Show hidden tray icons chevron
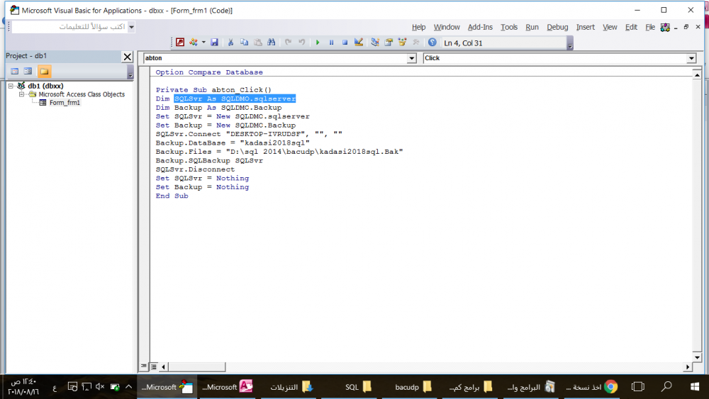Viewport: 709px width, 399px height. point(128,387)
